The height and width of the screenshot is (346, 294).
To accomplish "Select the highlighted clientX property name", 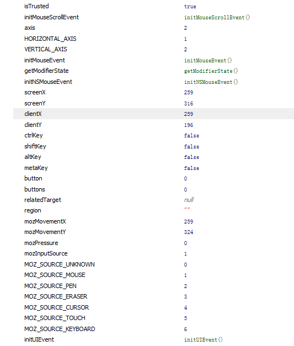I will [33, 114].
